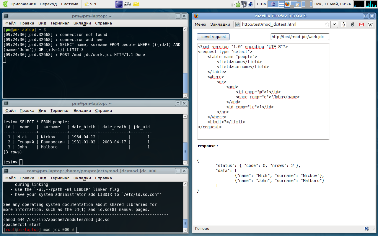Open Терминал menu in top terminal
The height and width of the screenshot is (236, 378).
coord(60,23)
